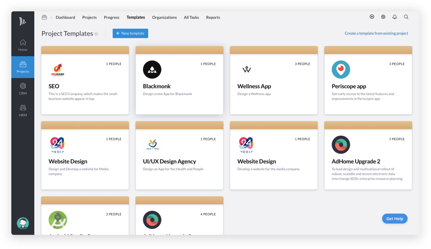Image resolution: width=431 pixels, height=249 pixels.
Task: Open the Periscope app template title
Action: (x=349, y=86)
